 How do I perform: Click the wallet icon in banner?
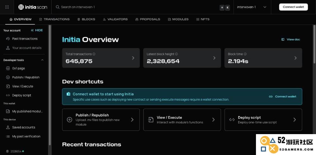click(69, 94)
